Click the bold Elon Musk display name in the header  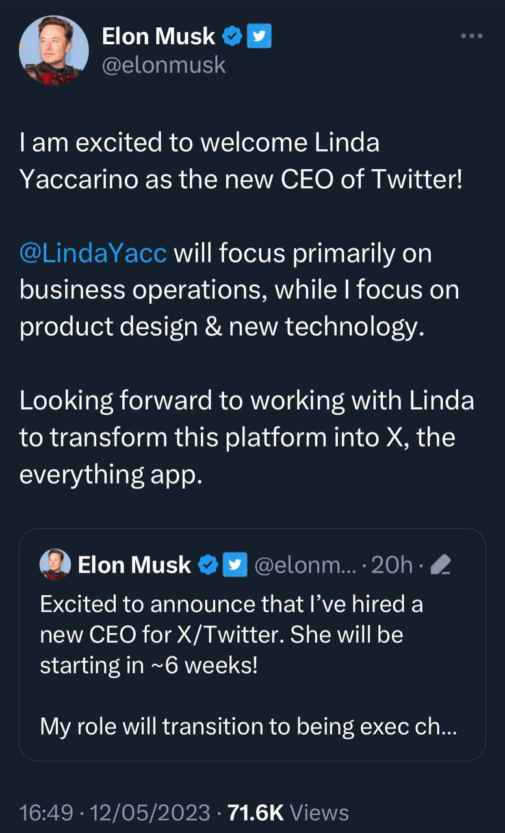[159, 37]
